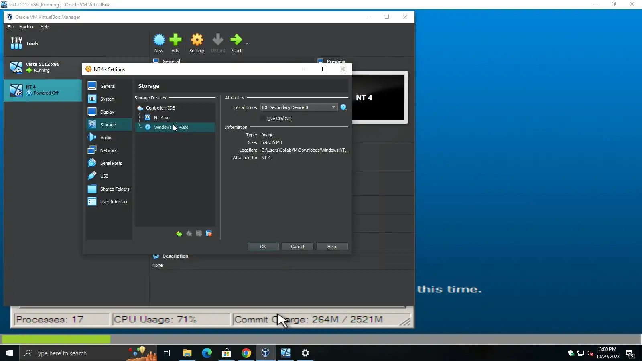Click the choose disk image icon
The width and height of the screenshot is (642, 361).
pos(343,107)
